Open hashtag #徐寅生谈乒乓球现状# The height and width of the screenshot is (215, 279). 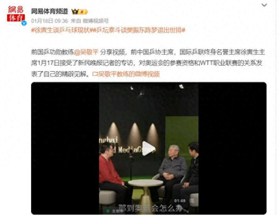tap(61, 30)
